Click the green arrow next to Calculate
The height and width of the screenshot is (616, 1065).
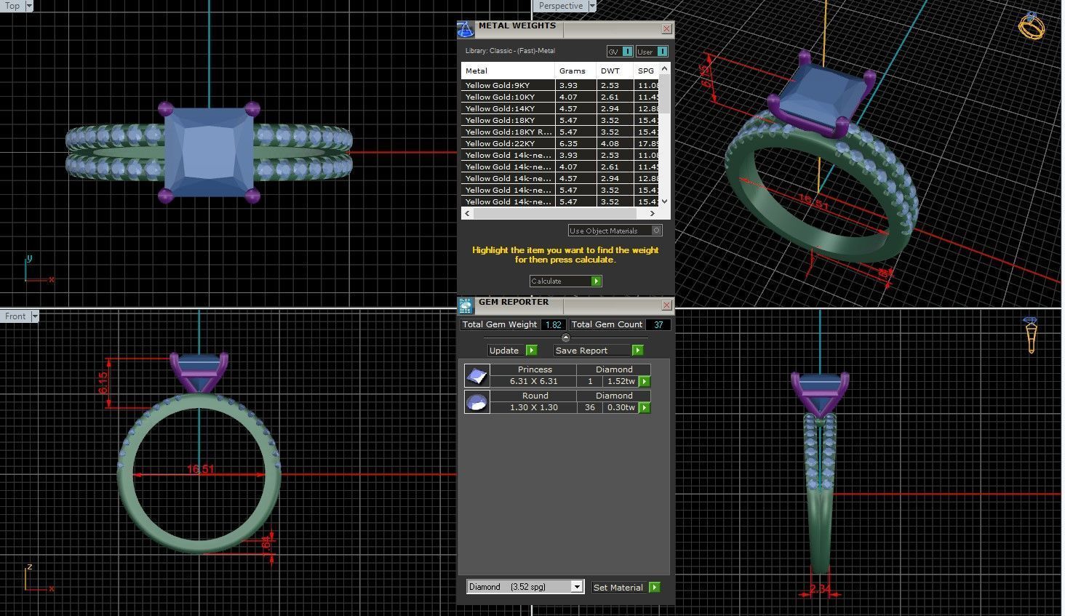tap(597, 281)
